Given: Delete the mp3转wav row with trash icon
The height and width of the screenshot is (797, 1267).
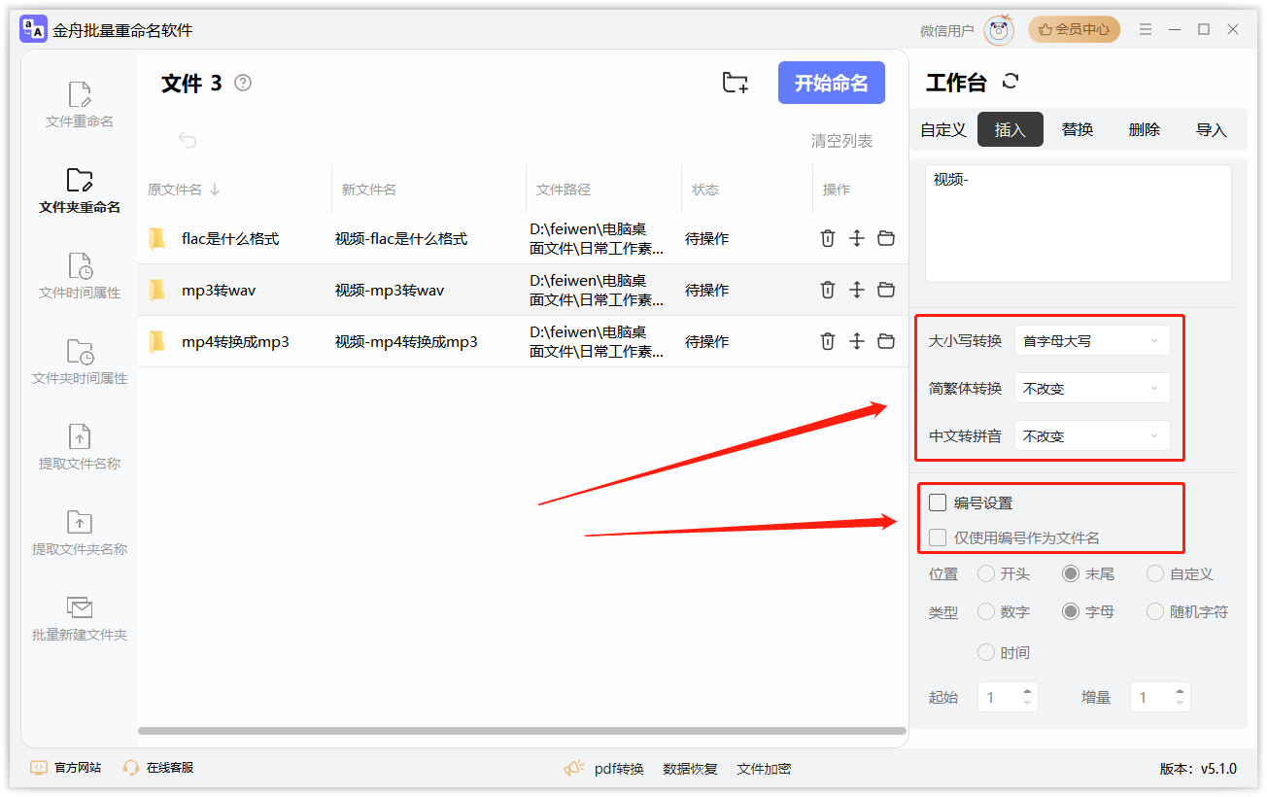Looking at the screenshot, I should [827, 290].
